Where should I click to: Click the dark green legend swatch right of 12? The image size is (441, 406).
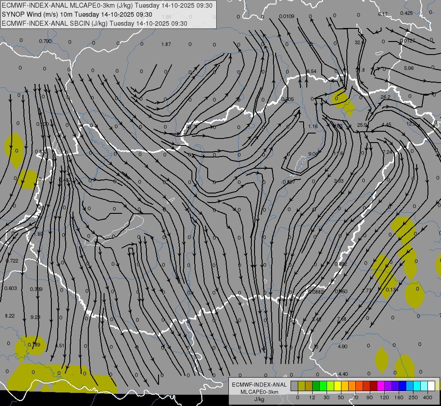pos(316,386)
